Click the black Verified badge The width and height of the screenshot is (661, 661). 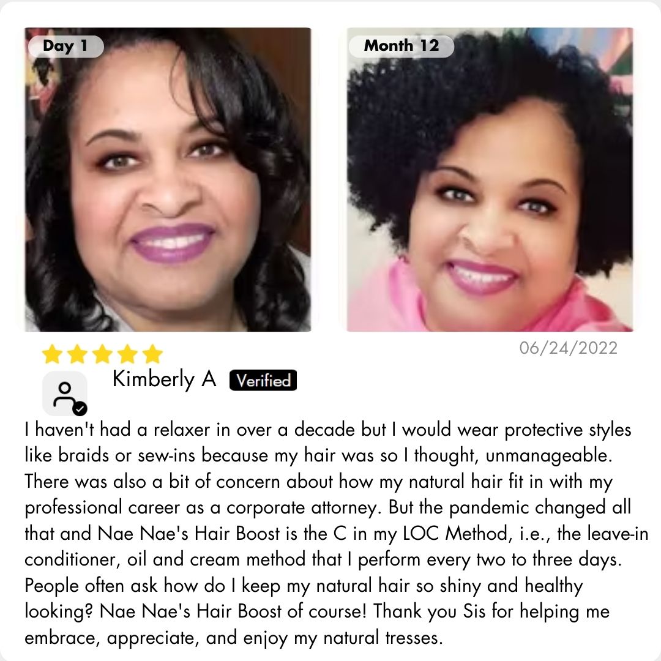(x=263, y=380)
